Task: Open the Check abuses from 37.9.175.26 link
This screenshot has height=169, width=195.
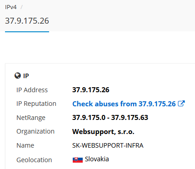Action: [124, 104]
